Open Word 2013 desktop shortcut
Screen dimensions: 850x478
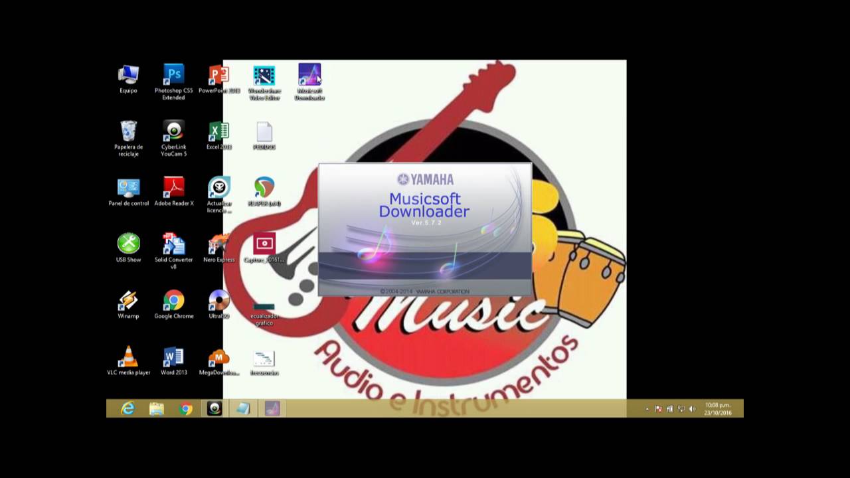click(x=174, y=361)
